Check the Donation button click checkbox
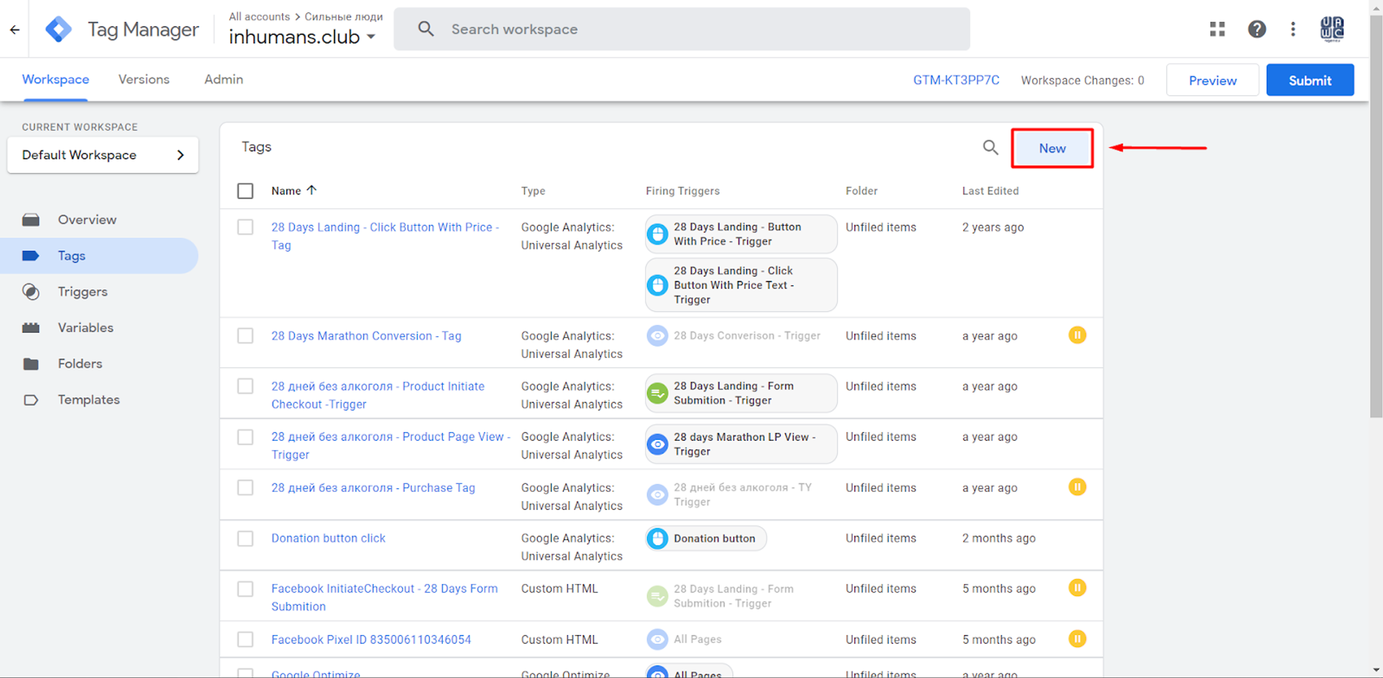The width and height of the screenshot is (1383, 678). (x=245, y=538)
